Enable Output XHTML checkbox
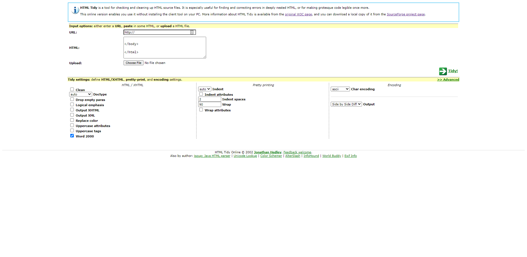 click(72, 110)
